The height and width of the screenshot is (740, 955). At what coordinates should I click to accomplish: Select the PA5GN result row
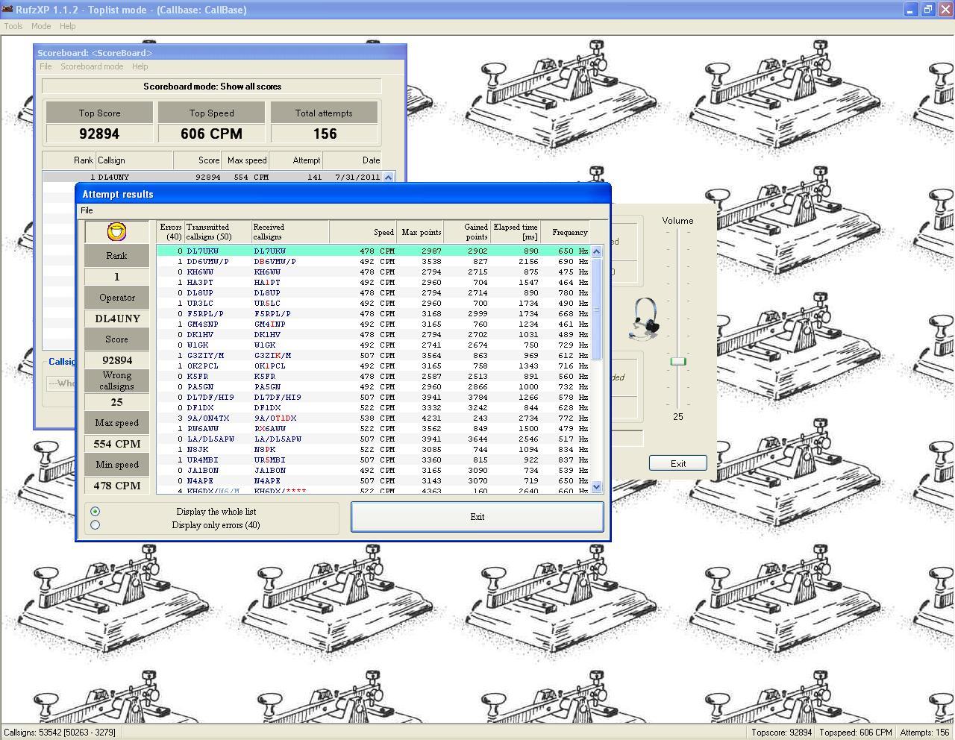point(374,387)
